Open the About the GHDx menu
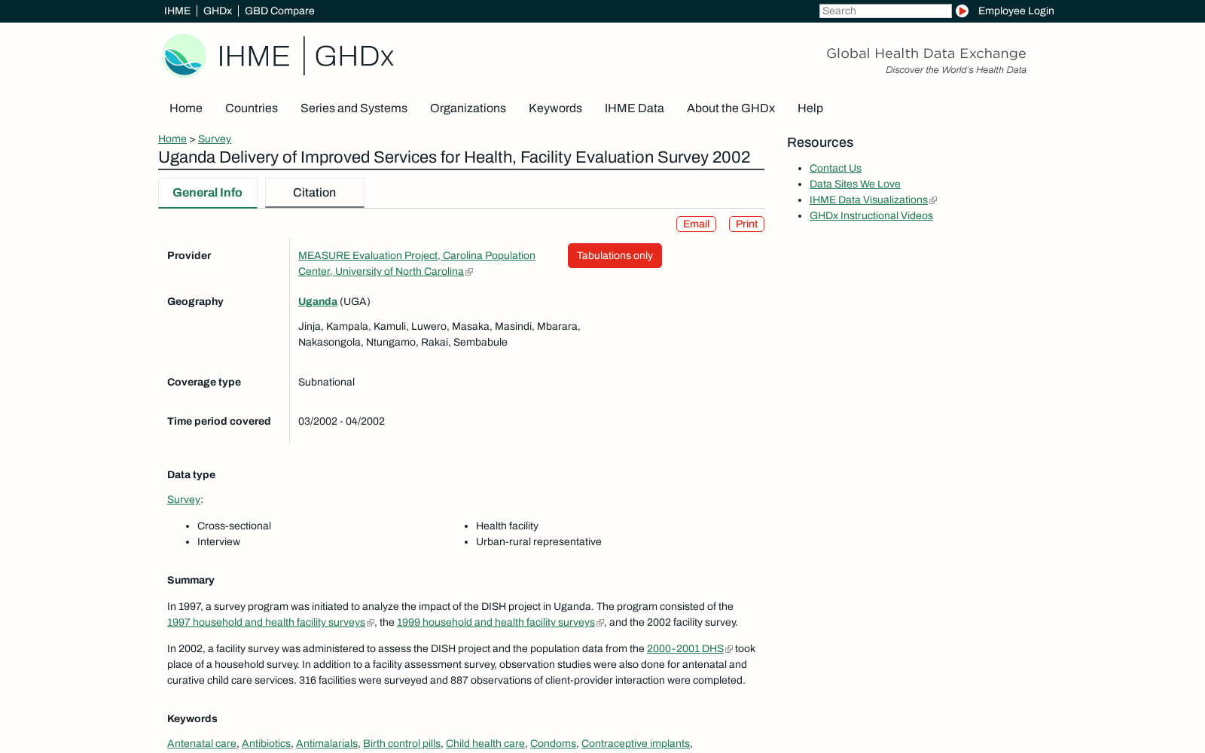 pyautogui.click(x=731, y=108)
